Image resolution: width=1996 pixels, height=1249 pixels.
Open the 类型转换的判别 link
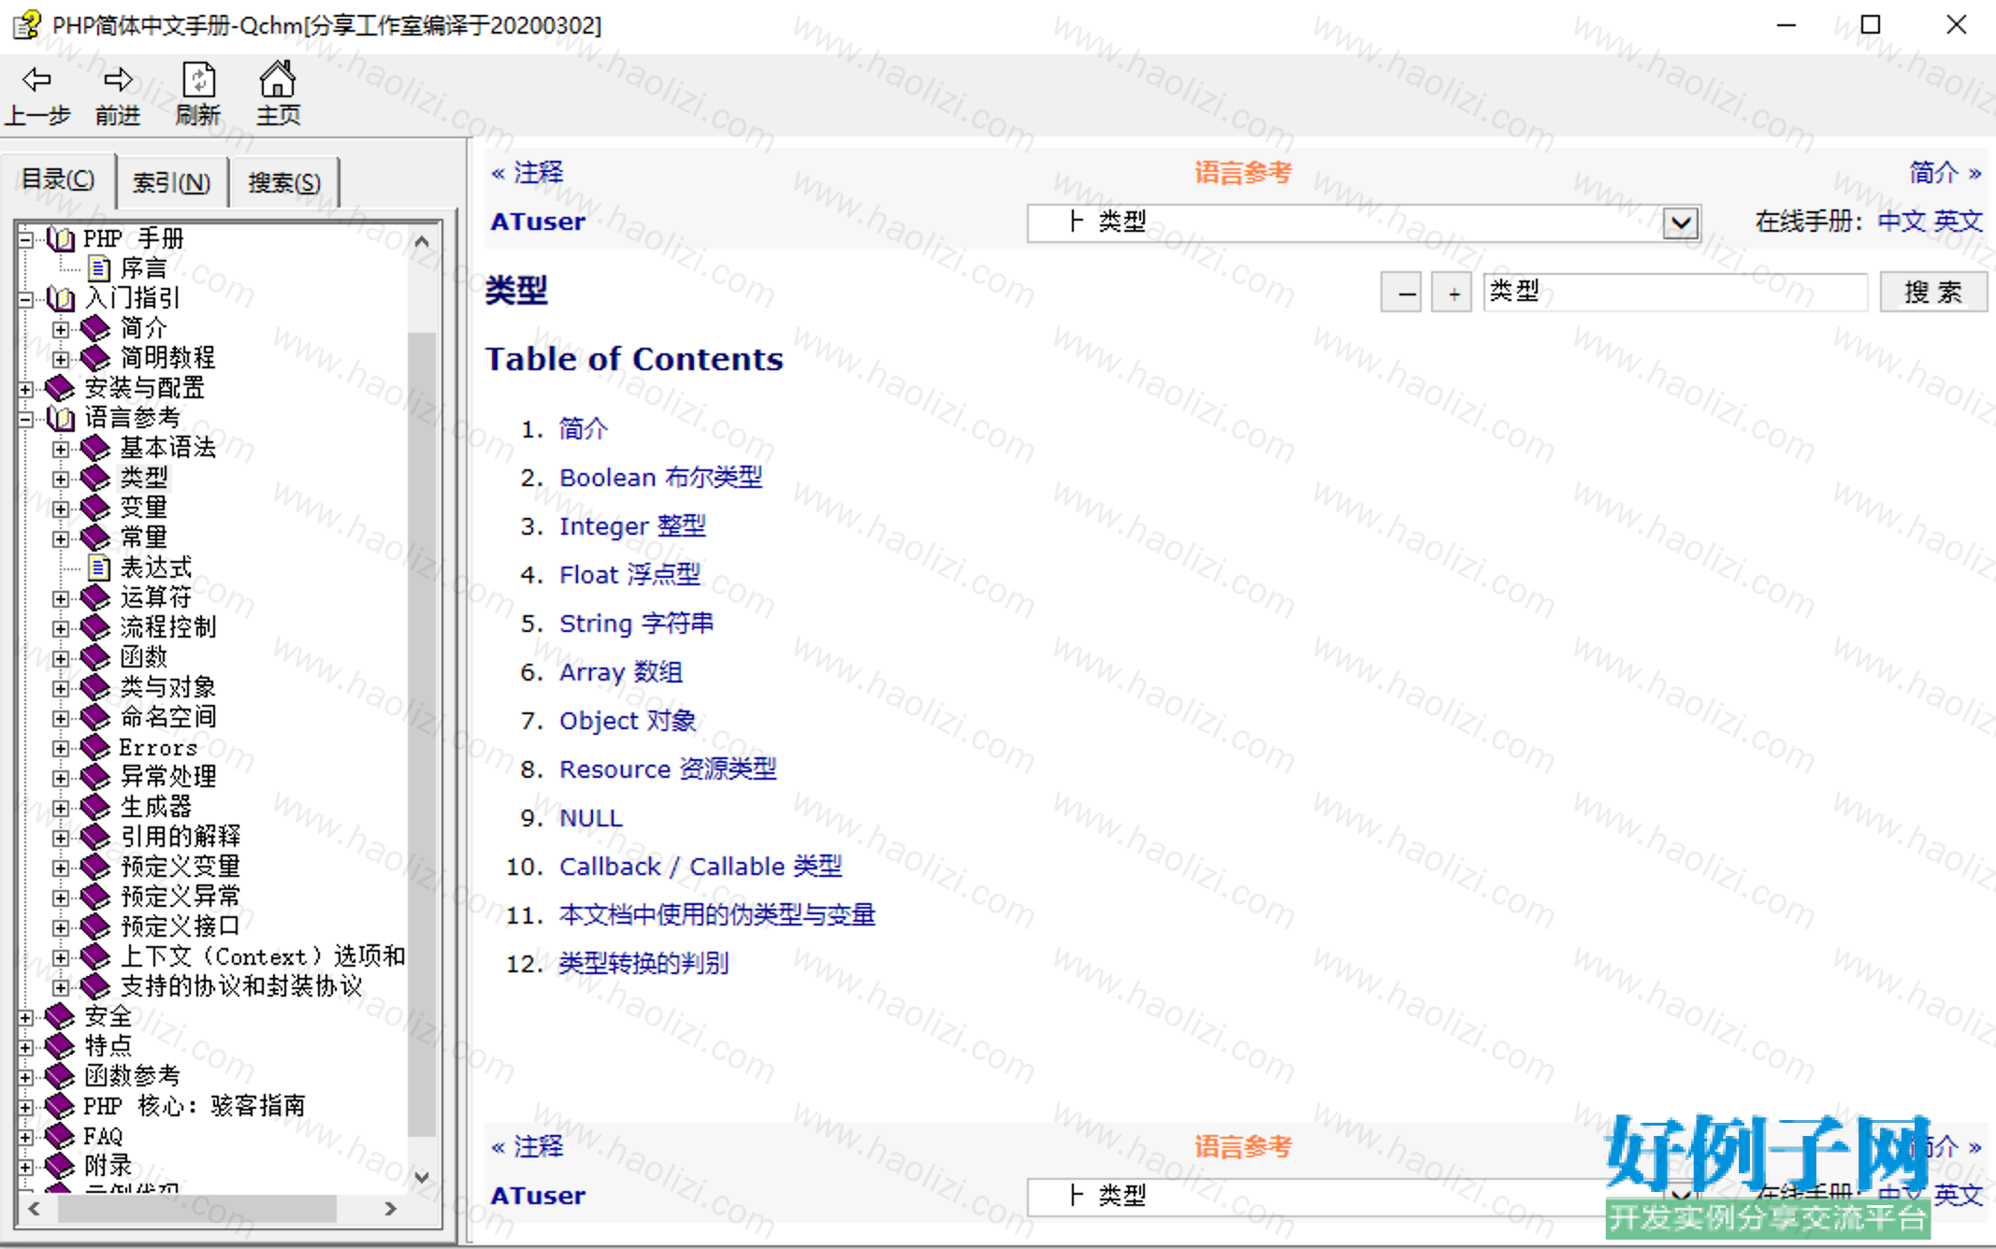[x=644, y=964]
